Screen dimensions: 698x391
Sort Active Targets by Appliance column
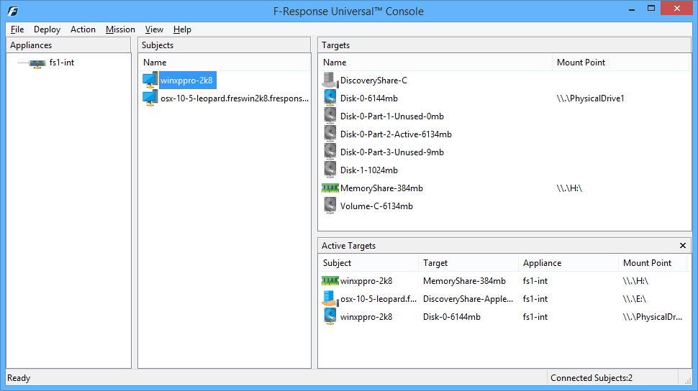click(568, 263)
